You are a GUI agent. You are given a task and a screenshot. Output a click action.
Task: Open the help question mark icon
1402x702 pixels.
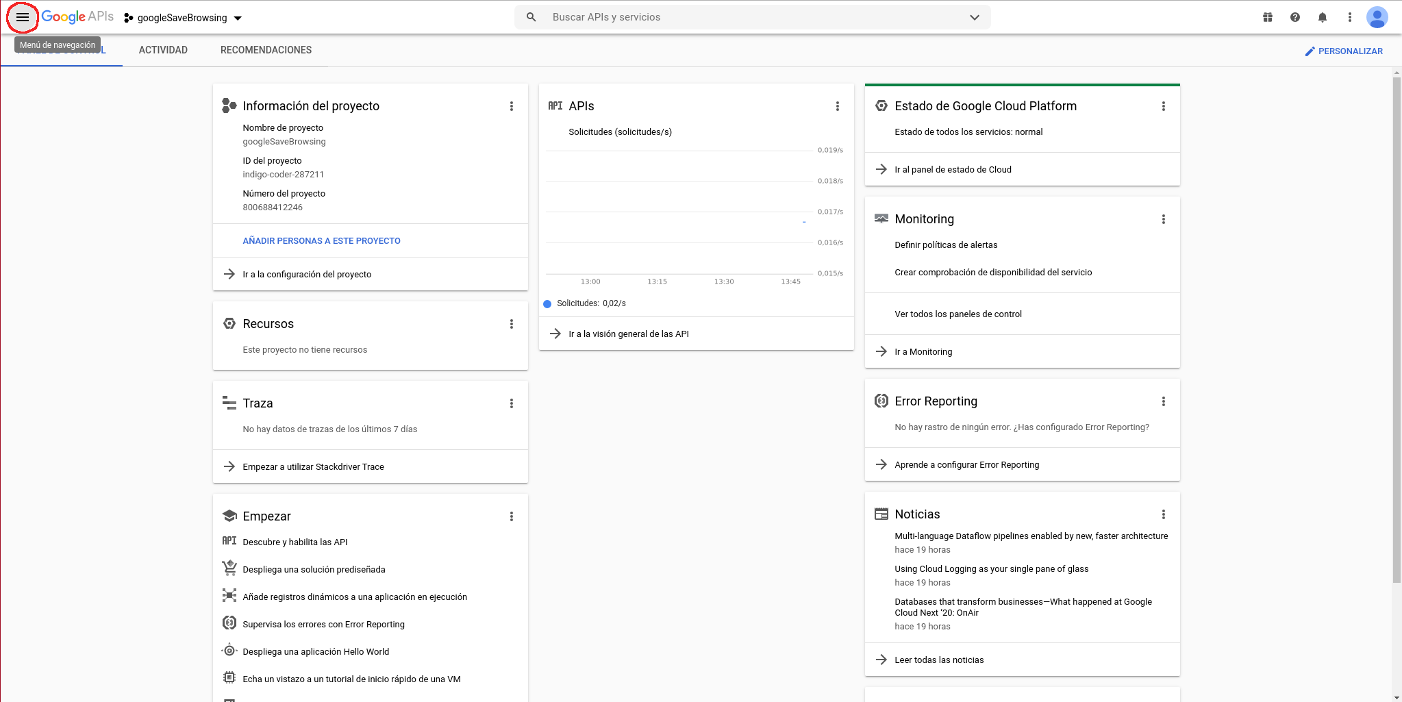1294,18
